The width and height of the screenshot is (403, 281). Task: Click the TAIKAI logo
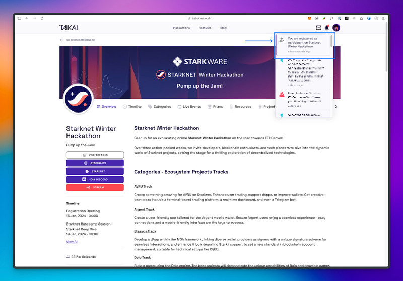coord(69,28)
